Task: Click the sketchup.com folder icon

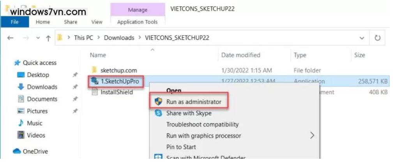Action: coord(94,70)
